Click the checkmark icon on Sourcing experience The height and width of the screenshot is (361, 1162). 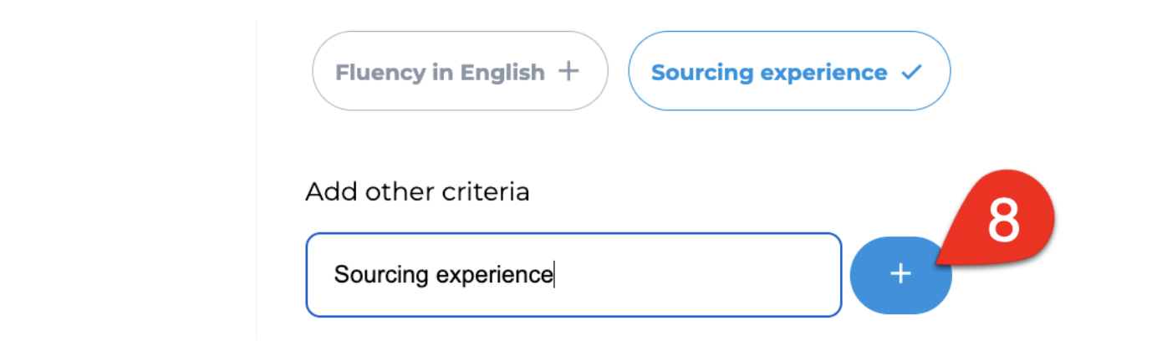click(911, 73)
